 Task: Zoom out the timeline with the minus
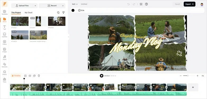[x=181, y=76]
